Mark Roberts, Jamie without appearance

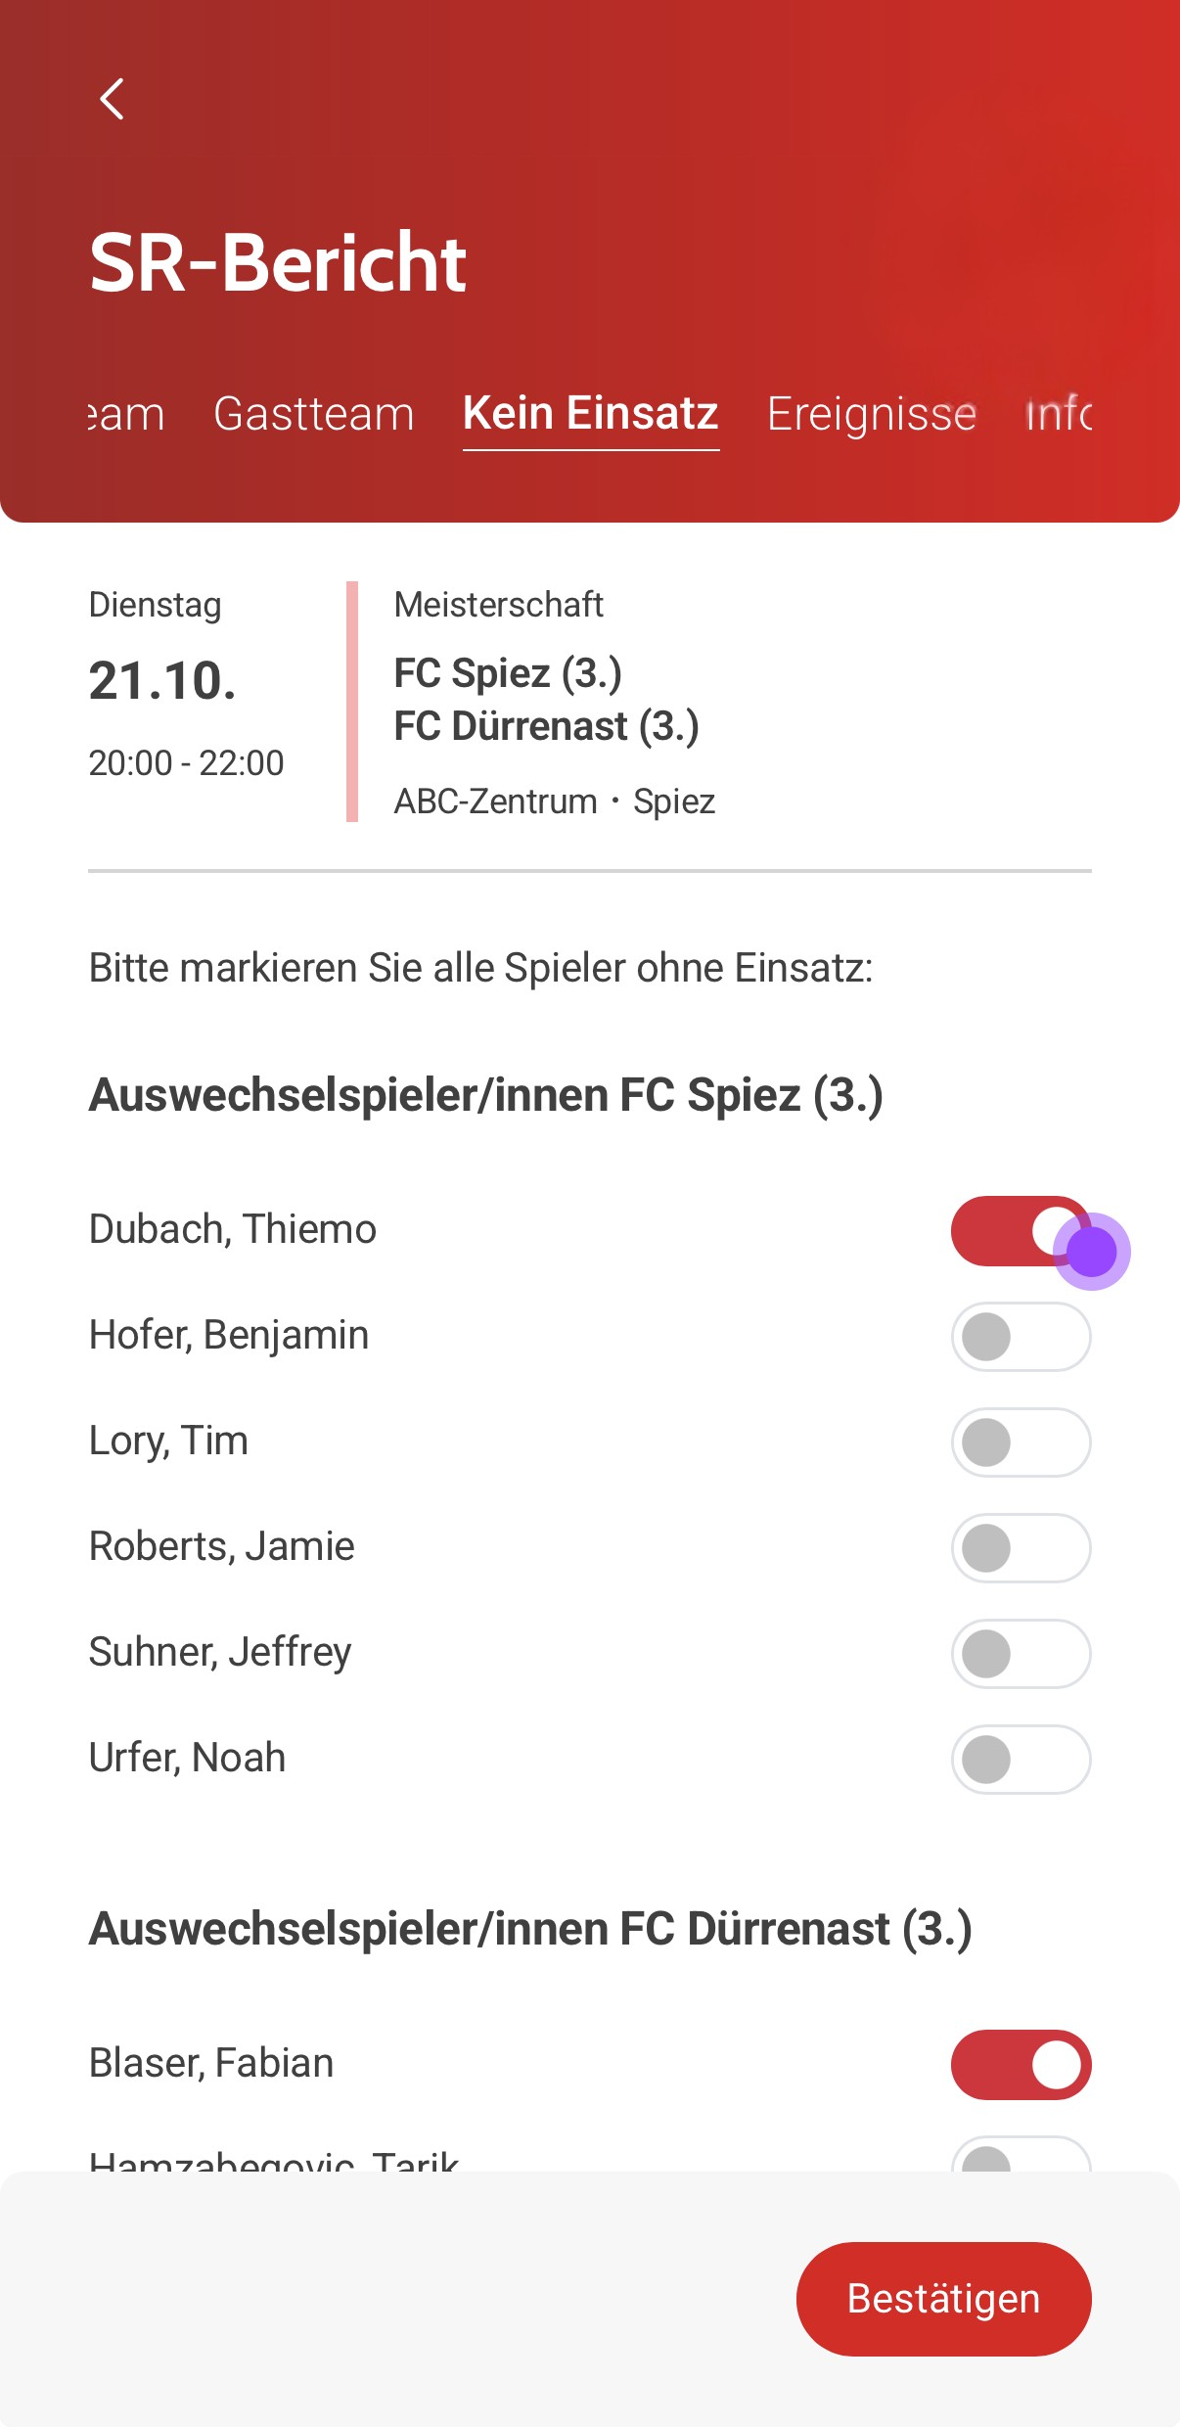(x=1020, y=1548)
